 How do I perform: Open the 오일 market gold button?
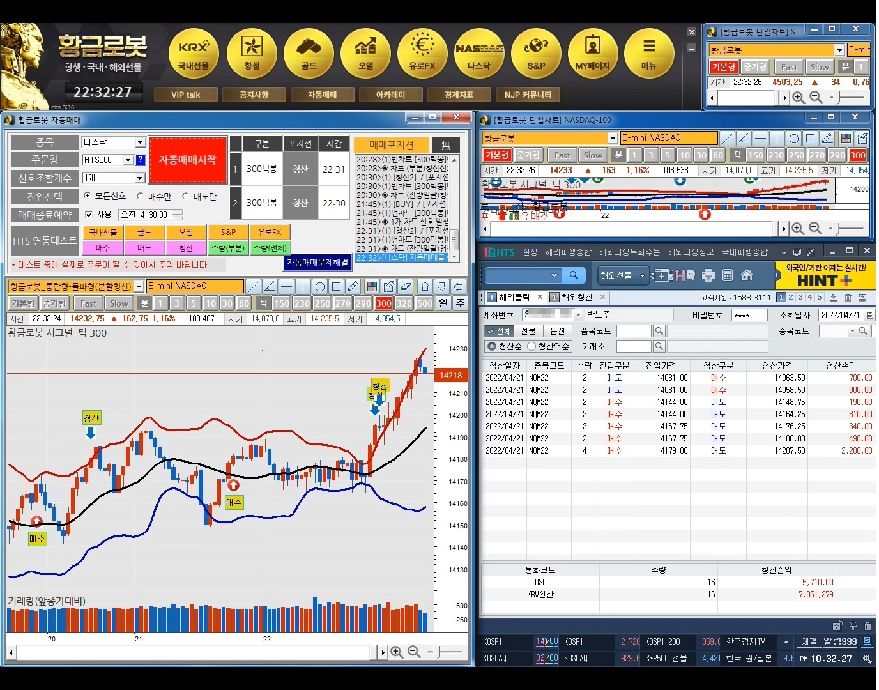pyautogui.click(x=365, y=54)
